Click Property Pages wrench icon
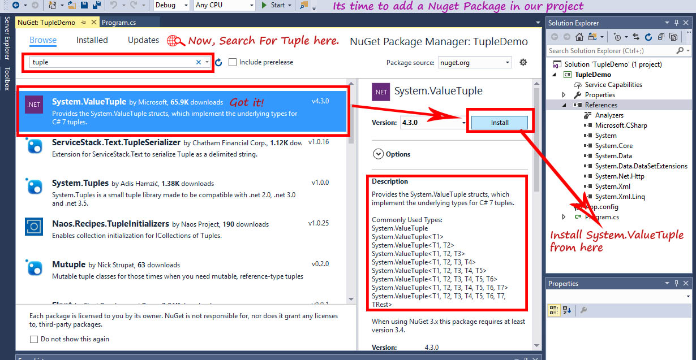696x360 pixels. [583, 310]
